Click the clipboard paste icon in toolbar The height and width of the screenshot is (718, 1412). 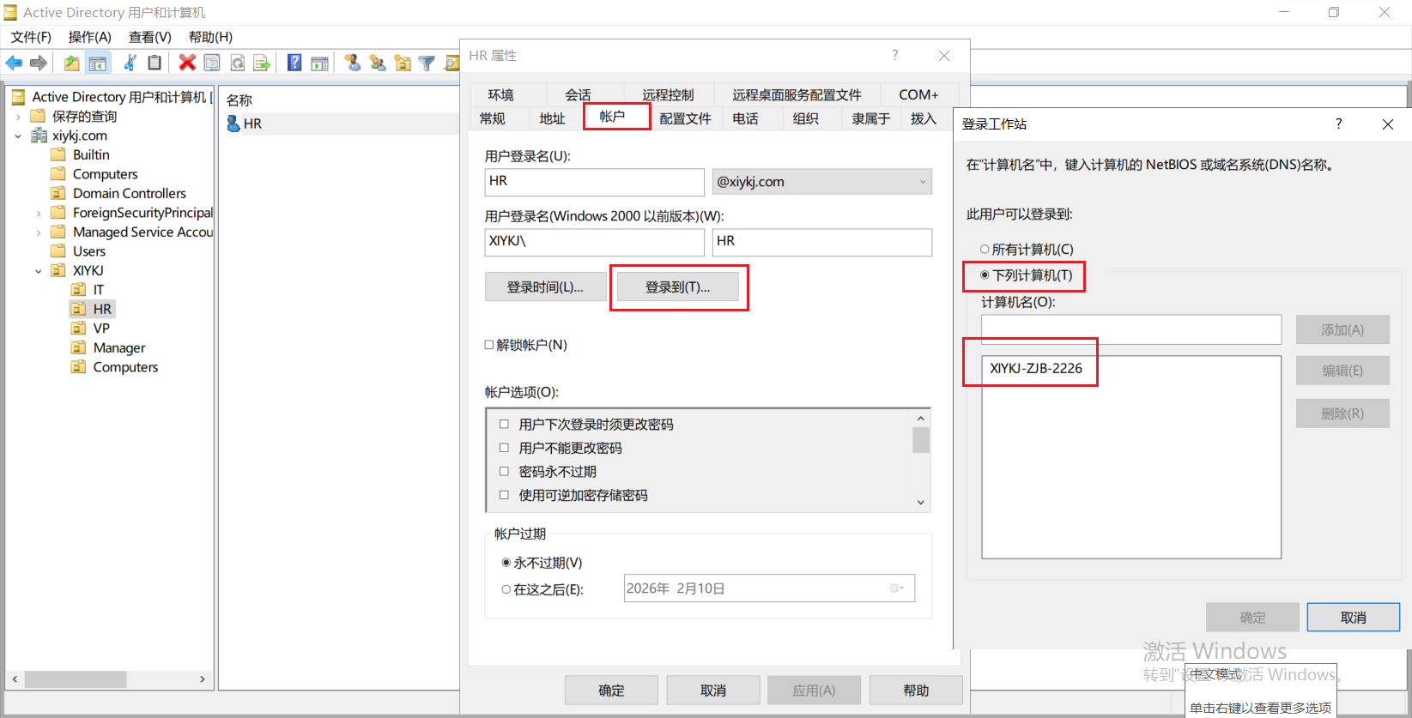155,63
